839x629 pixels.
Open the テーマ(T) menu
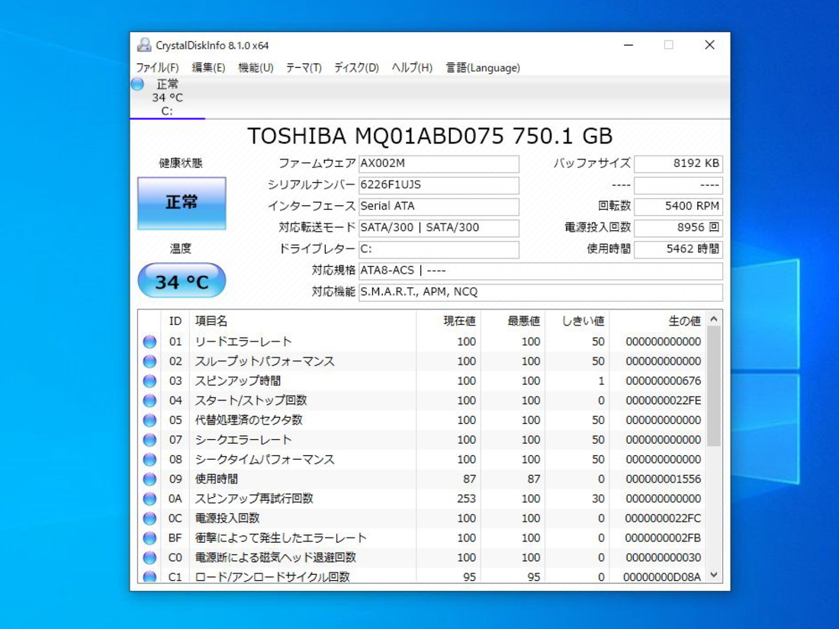[x=304, y=68]
